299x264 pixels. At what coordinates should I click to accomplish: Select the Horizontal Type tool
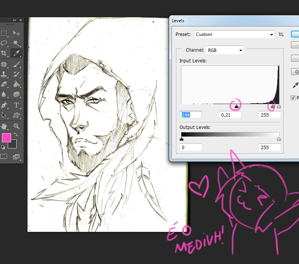click(16, 105)
